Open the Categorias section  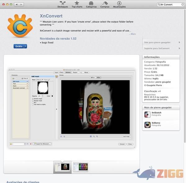(x=91, y=4)
